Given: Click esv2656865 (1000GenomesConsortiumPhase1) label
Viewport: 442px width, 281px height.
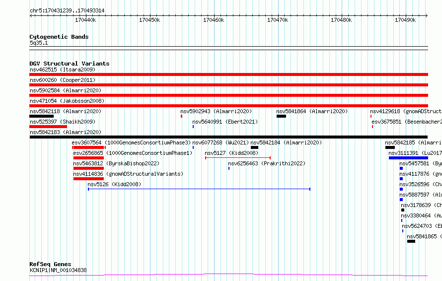Looking at the screenshot, I should click(x=133, y=153).
